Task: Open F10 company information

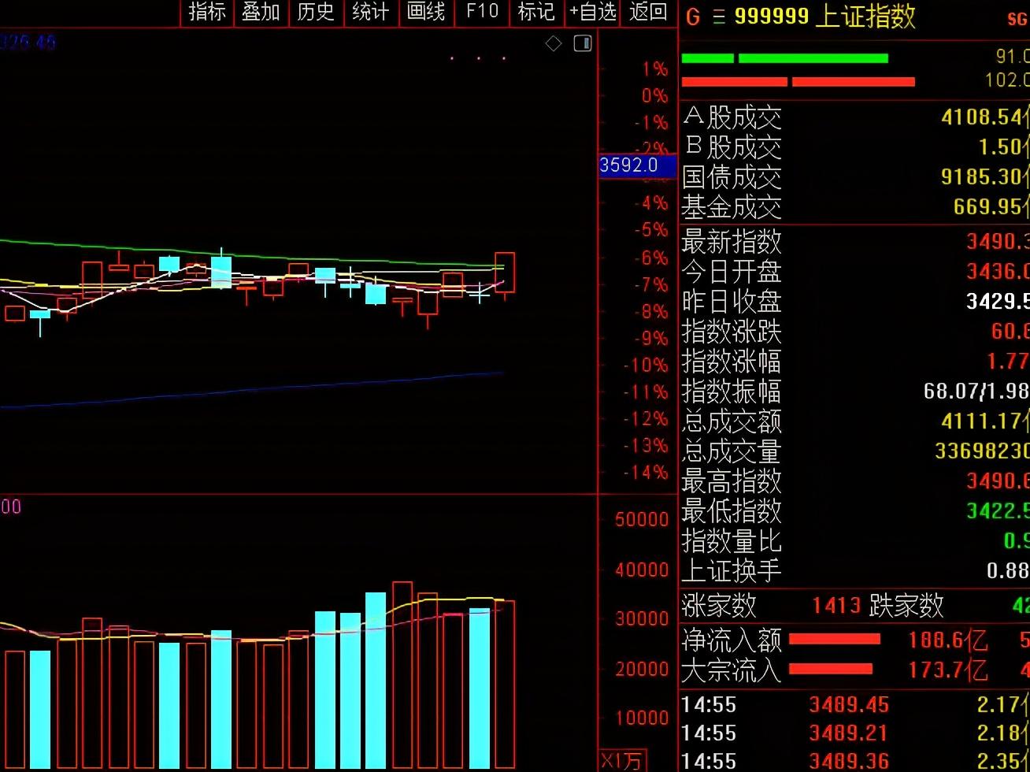Action: point(482,12)
